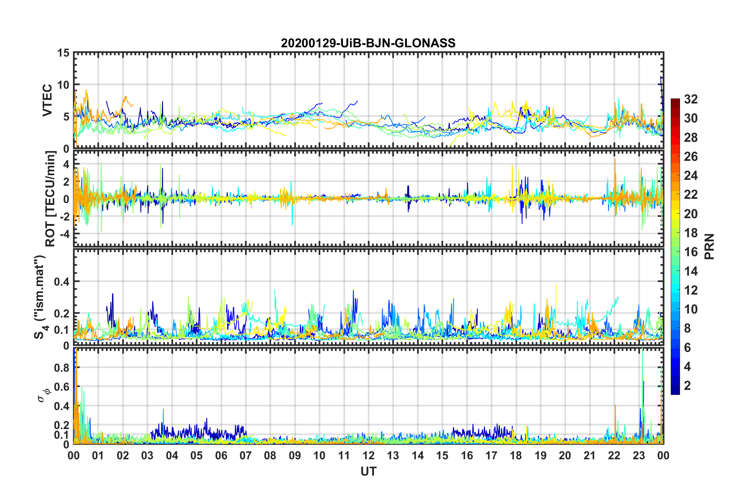Image resolution: width=737 pixels, height=493 pixels.
Task: Click colorbar tick label 28
Action: coord(691,138)
